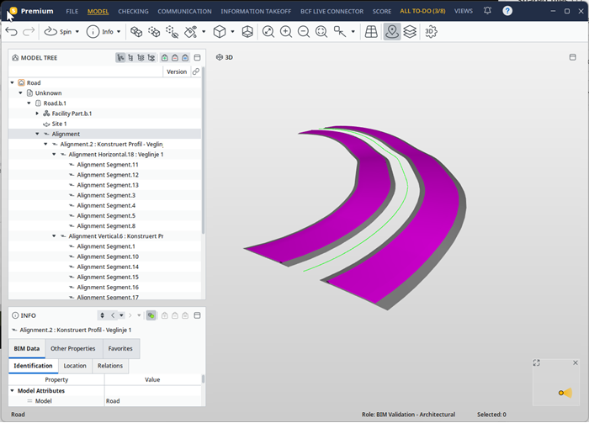Expand the Facility Part.b.1 node
The image size is (589, 423).
click(x=37, y=114)
